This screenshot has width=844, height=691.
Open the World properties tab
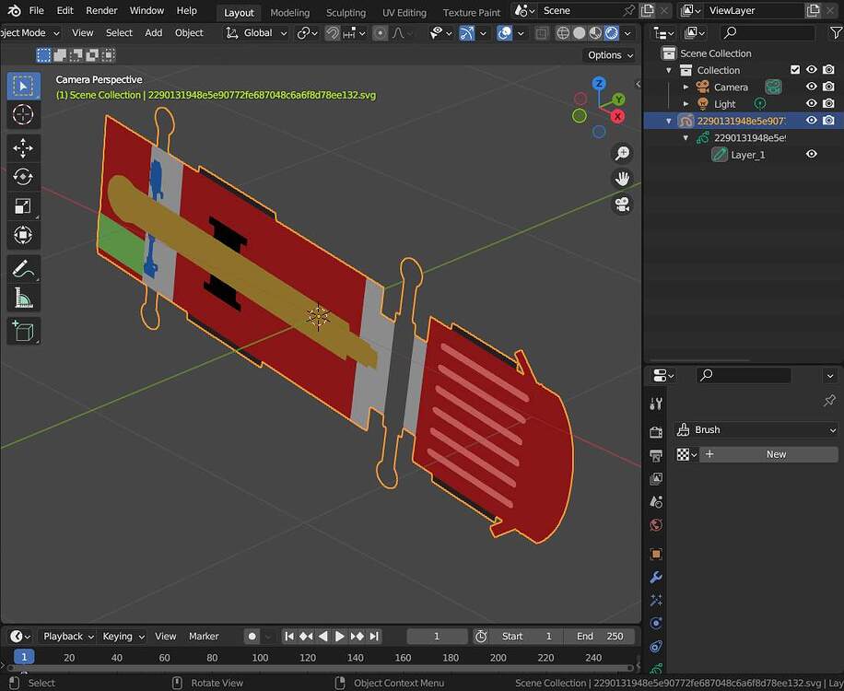pos(656,525)
